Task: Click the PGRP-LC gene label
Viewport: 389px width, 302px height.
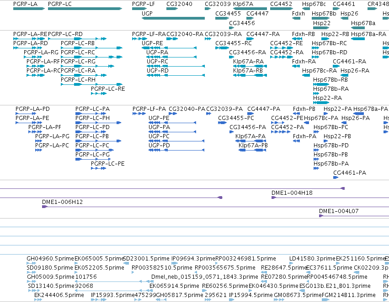Action: 59,4
